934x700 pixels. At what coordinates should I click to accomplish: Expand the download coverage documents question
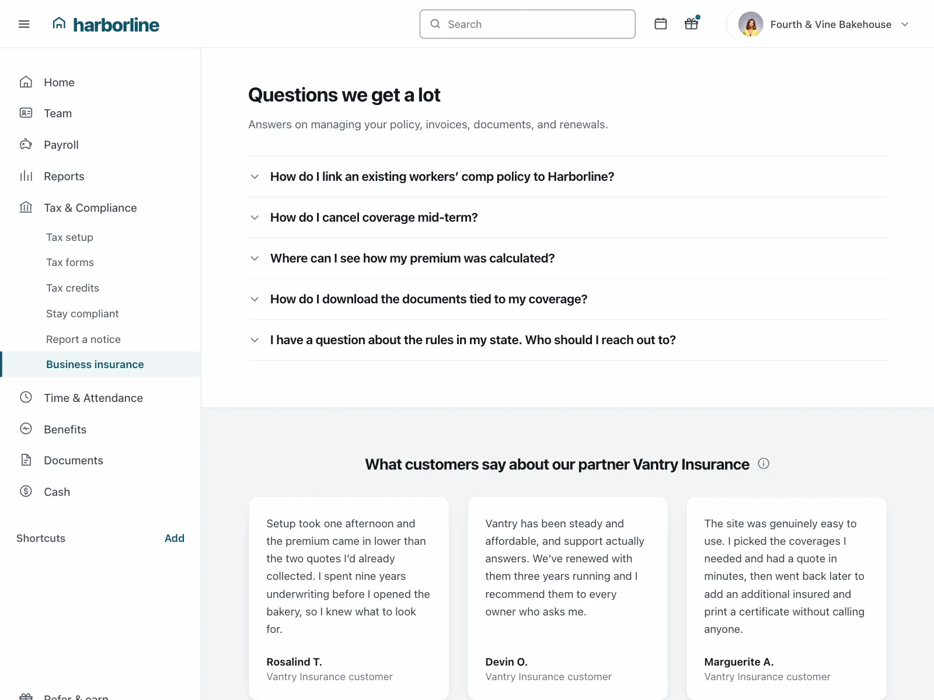567,299
